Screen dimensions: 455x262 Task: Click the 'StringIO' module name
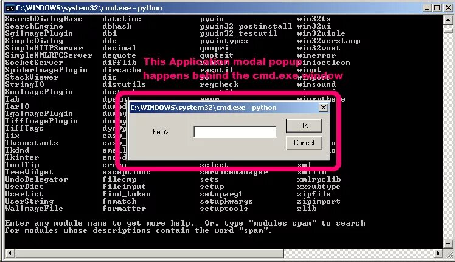tap(24, 84)
